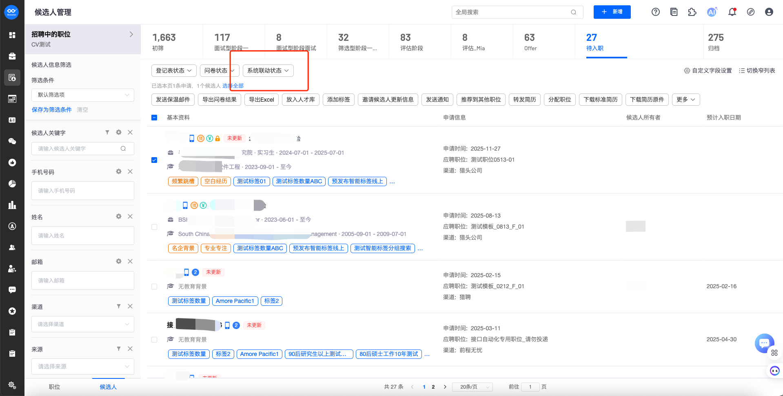Screen dimensions: 783x396
Task: Open the 请选择来源 dropdown
Action: coord(83,367)
